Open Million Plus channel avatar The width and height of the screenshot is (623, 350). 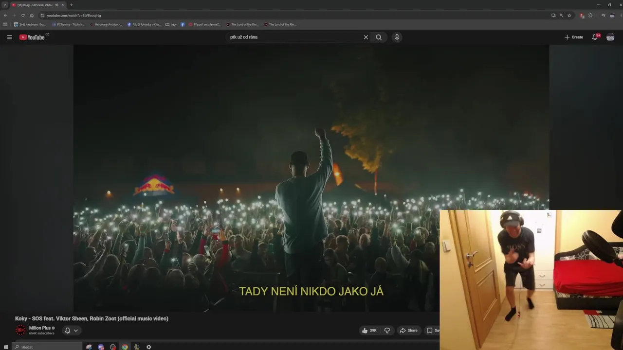point(20,330)
